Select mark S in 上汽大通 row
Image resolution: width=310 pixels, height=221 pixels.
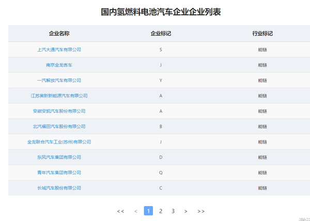point(161,50)
